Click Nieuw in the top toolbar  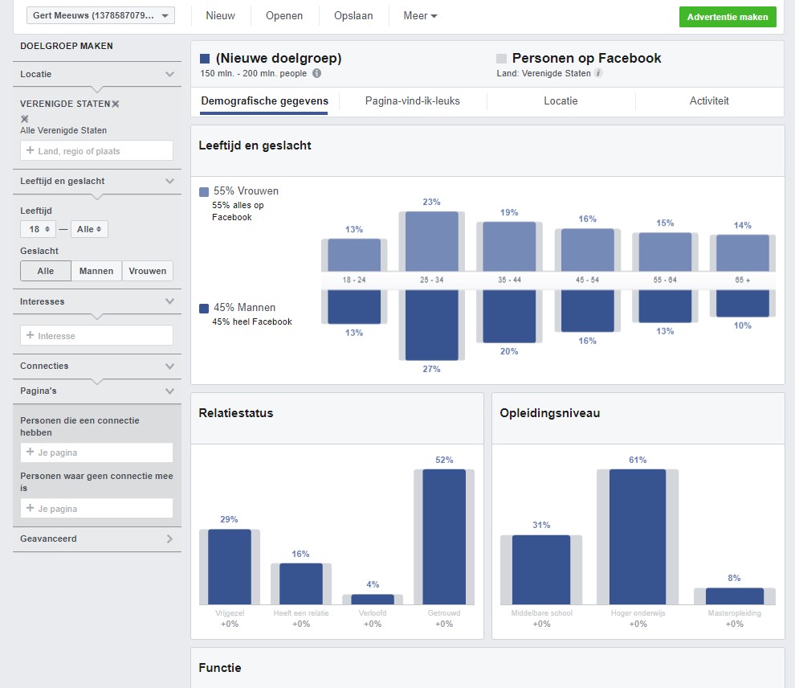point(221,16)
